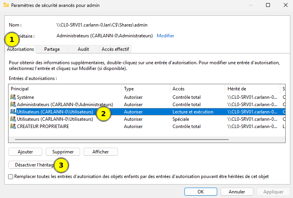
Task: Click Désactiver l'héritage button
Action: click(35, 165)
